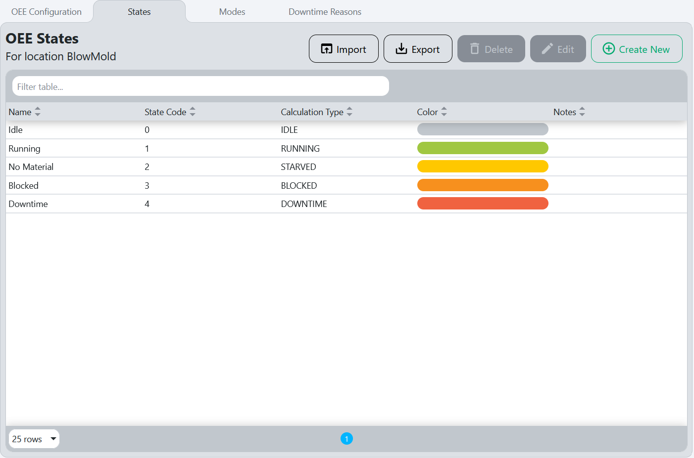Open the Downtime Reasons tab

click(325, 11)
